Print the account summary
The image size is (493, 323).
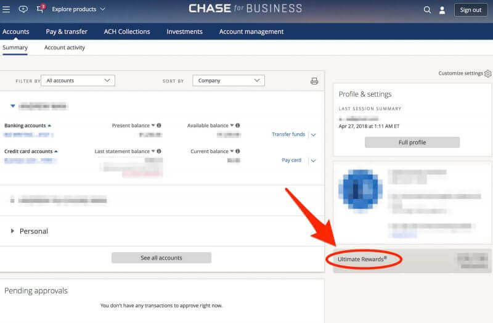314,81
